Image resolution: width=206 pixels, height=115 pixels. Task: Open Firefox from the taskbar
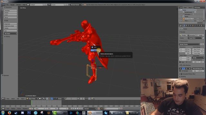pyautogui.click(x=9, y=113)
